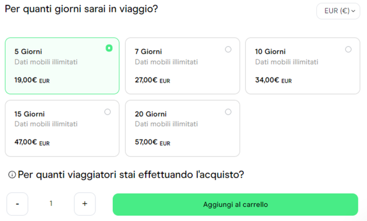Click the 7 Giorni plan title
This screenshot has width=367, height=221.
(148, 52)
